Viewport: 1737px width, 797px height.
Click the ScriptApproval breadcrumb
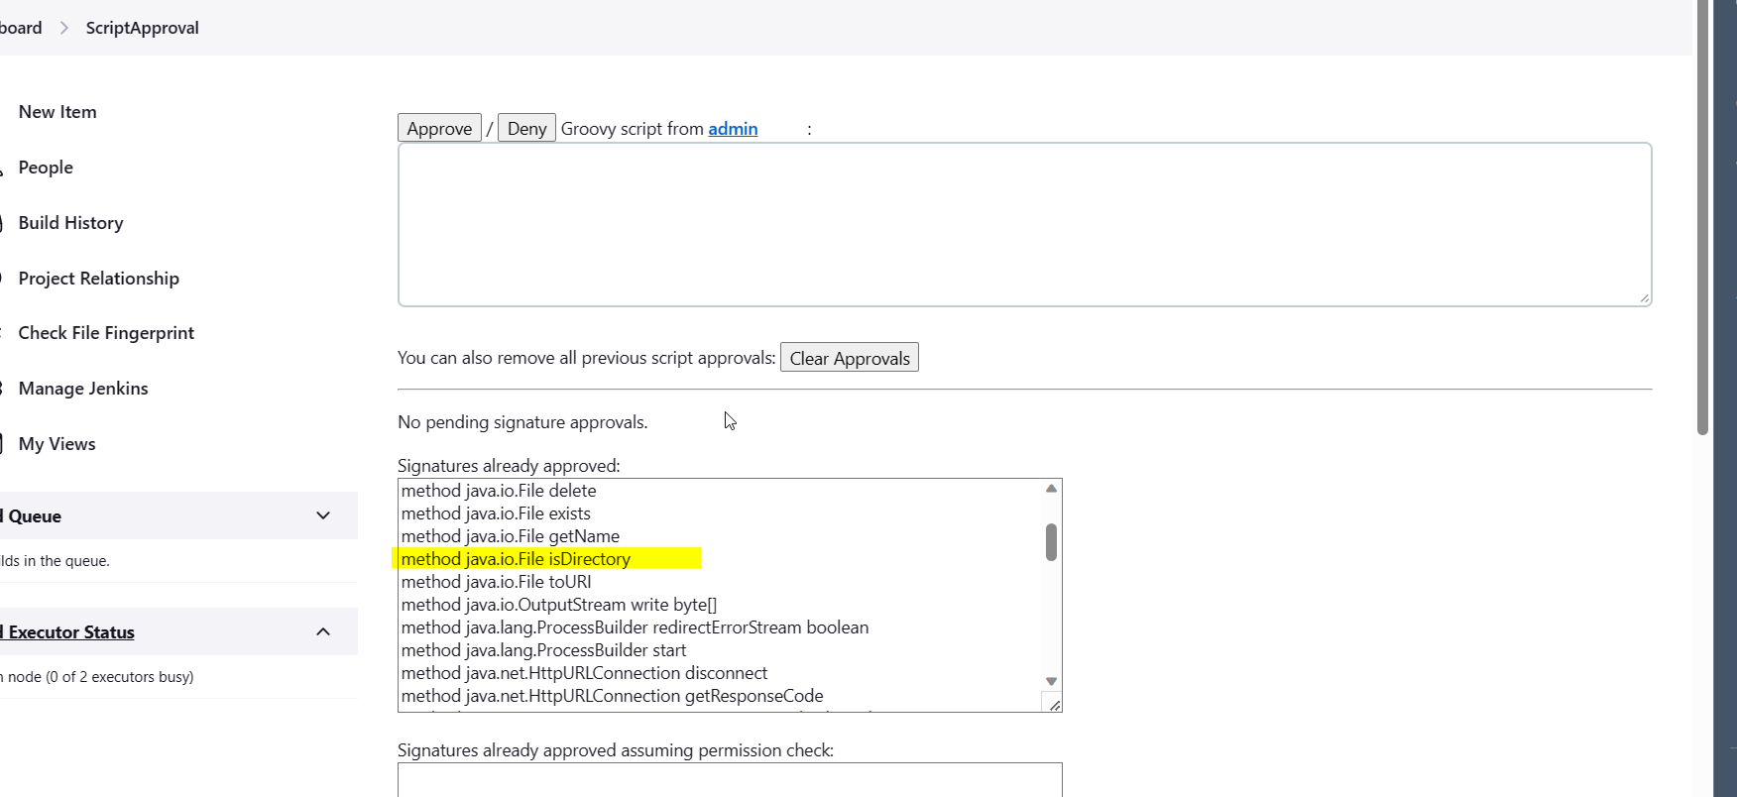click(x=142, y=28)
